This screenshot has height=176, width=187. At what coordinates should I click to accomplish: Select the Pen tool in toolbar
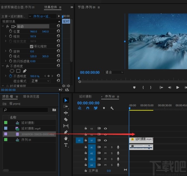pos(66,132)
